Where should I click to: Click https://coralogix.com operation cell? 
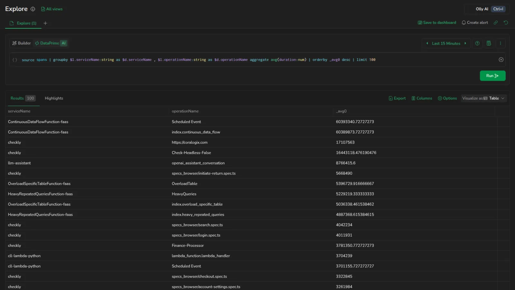click(x=190, y=142)
